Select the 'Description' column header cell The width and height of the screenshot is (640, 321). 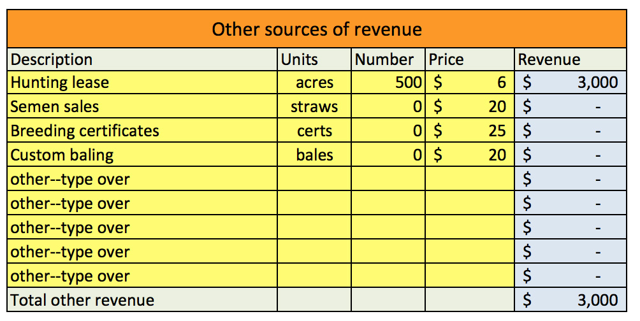143,60
